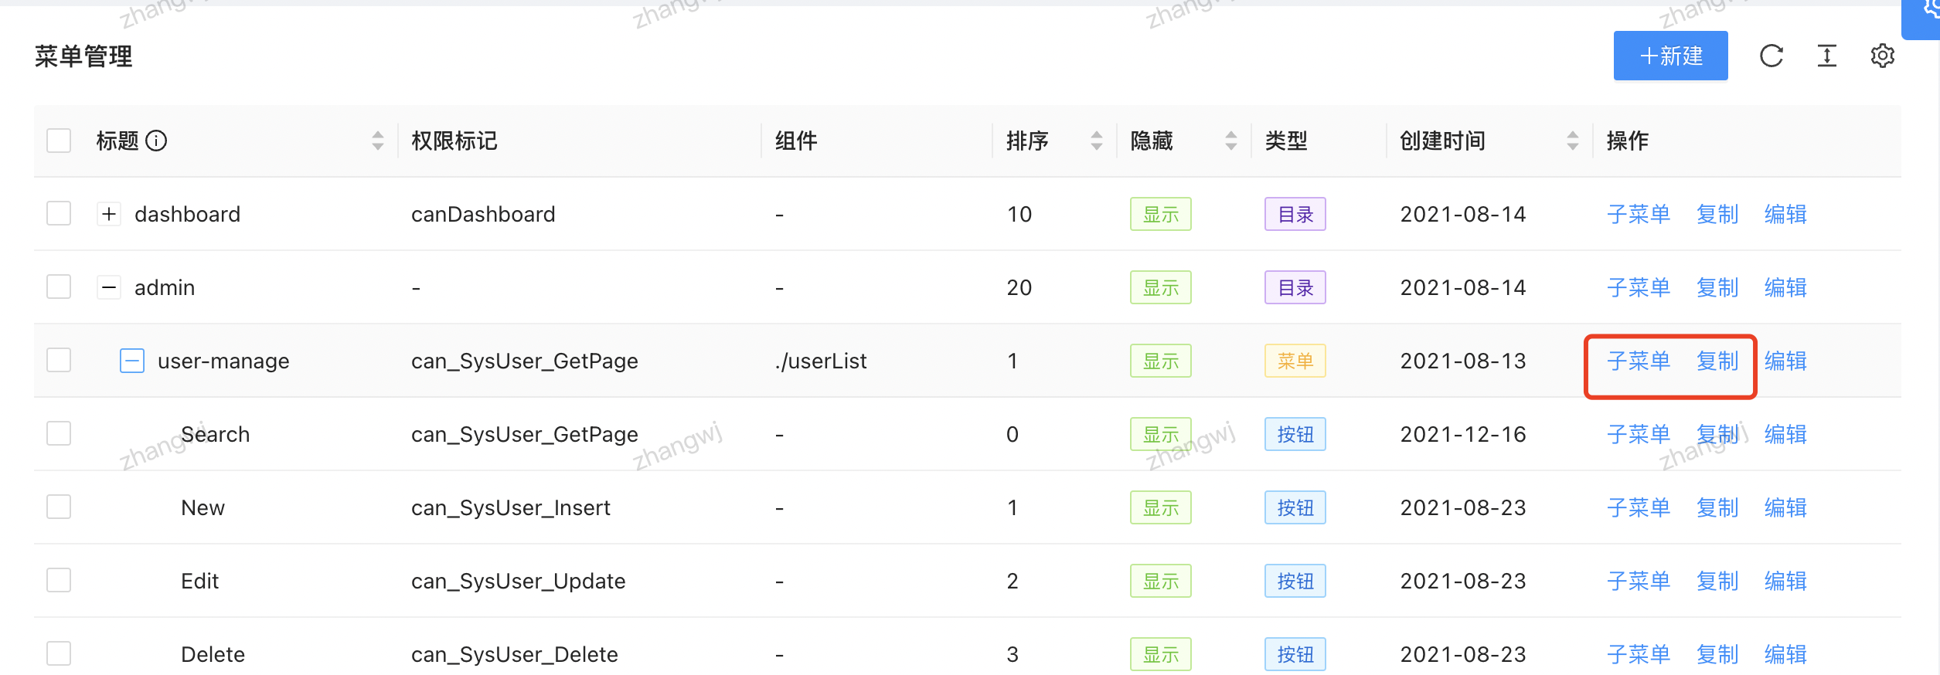The image size is (1940, 675).
Task: Click 编辑 in the admin row
Action: (1785, 287)
